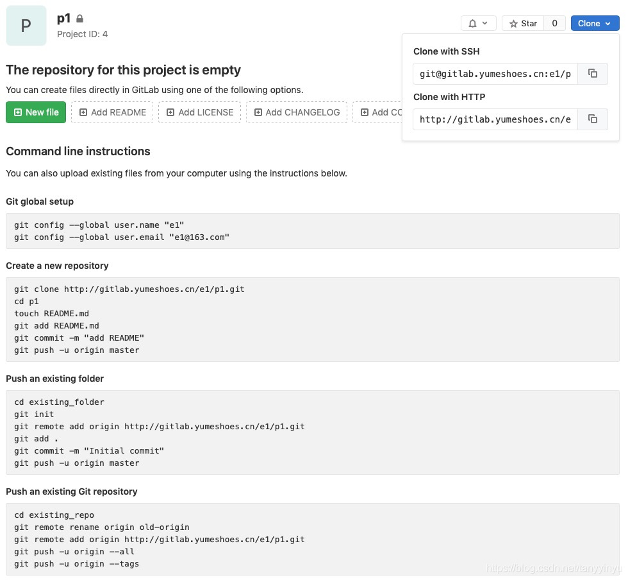Image resolution: width=628 pixels, height=580 pixels.
Task: Click the Add CHANGELOG button
Action: tap(297, 112)
